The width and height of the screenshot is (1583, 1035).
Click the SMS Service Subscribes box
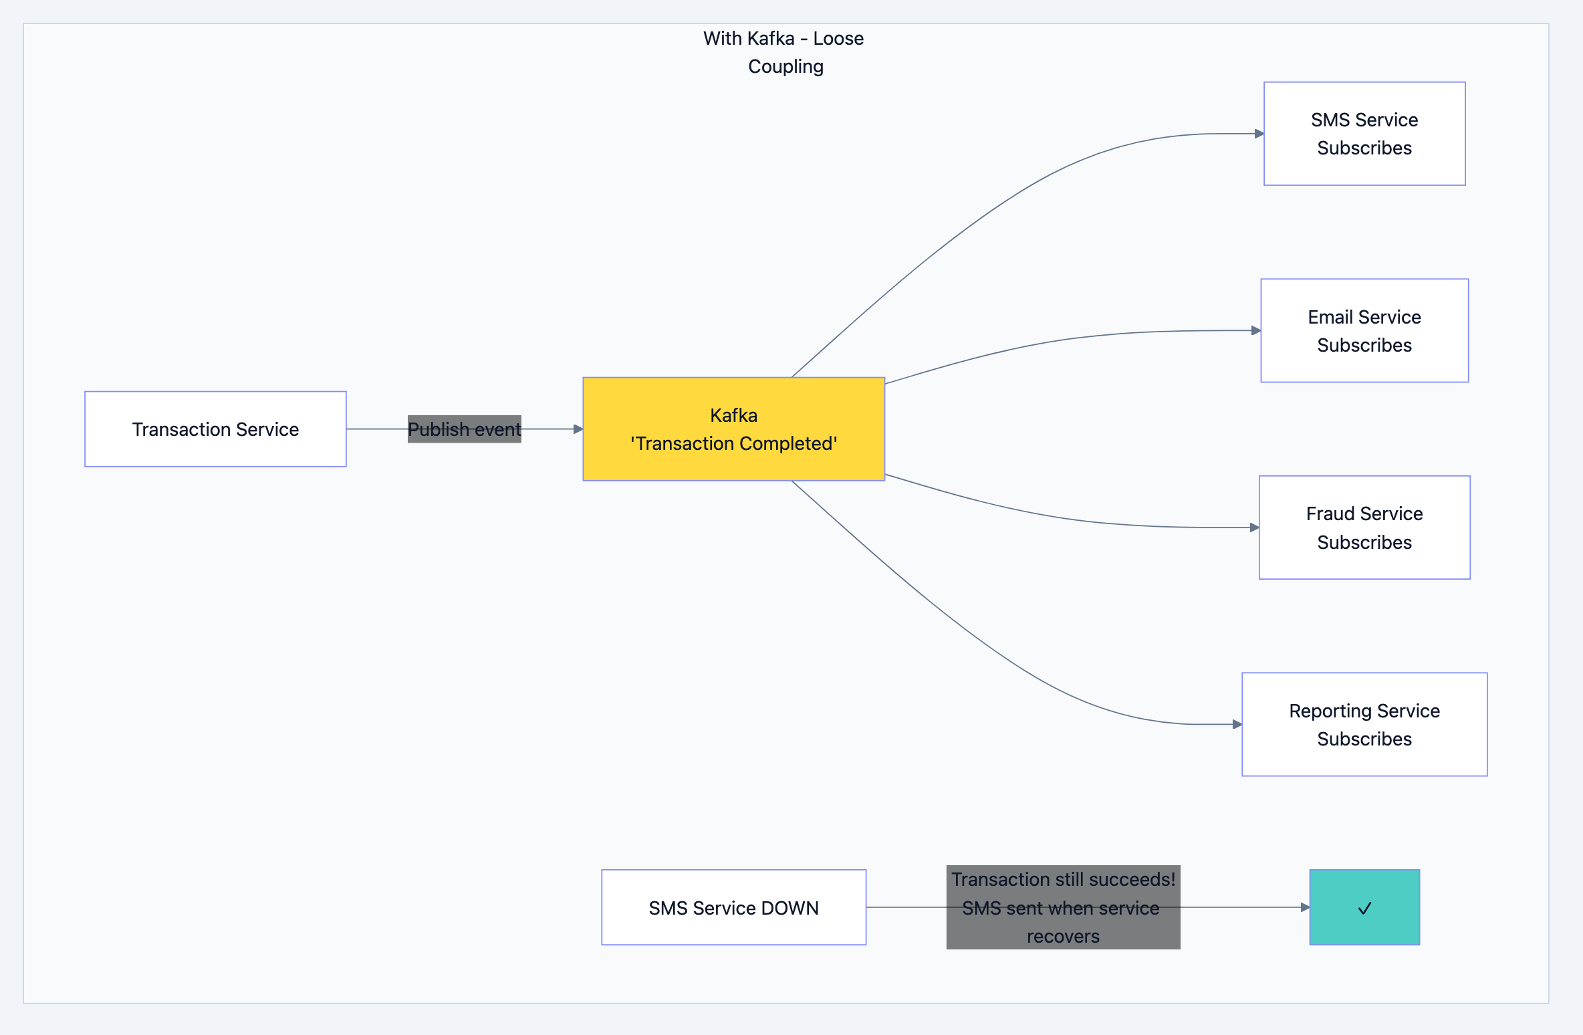(1364, 133)
